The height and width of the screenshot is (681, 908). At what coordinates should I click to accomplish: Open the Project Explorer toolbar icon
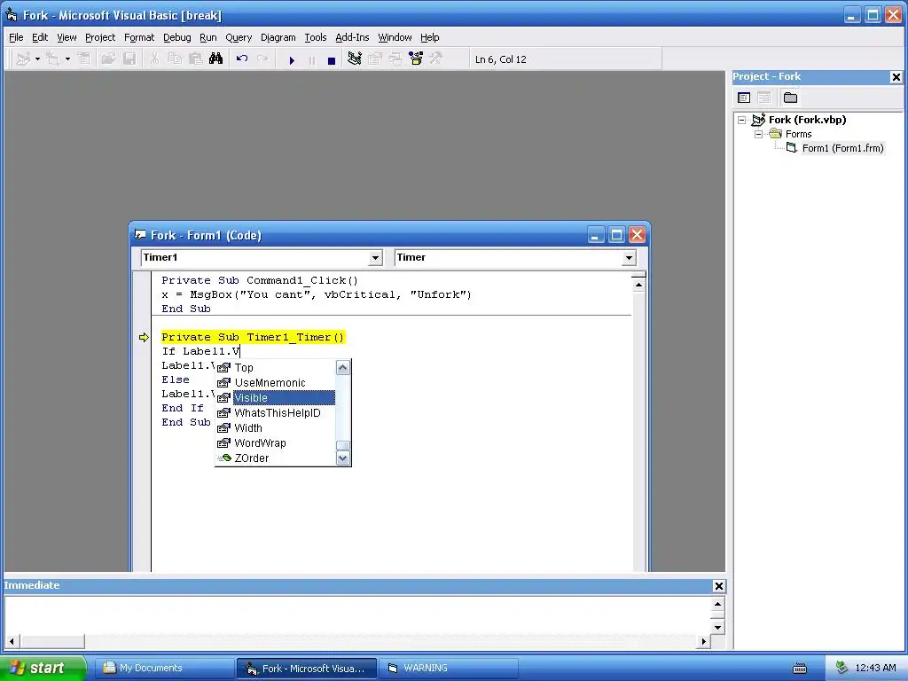pos(355,59)
